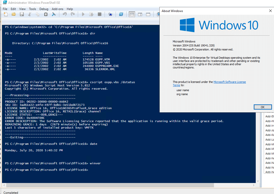Click the console horizontal scrollbar left arrow
Image resolution: width=274 pixels, height=194 pixels.
(x=4, y=185)
